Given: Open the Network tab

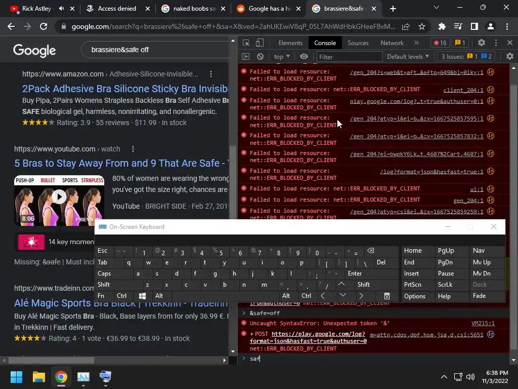Looking at the screenshot, I should (392, 43).
